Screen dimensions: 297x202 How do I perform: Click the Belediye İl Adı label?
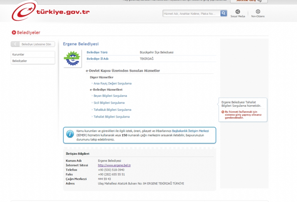click(x=97, y=59)
